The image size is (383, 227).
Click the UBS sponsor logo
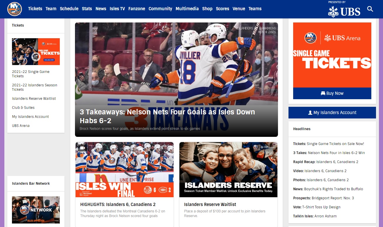click(x=344, y=12)
